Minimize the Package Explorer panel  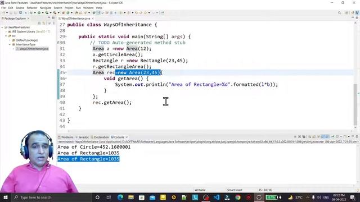(x=49, y=17)
